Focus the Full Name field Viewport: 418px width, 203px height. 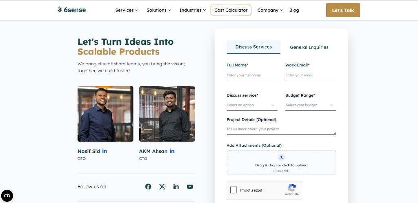[x=252, y=75]
